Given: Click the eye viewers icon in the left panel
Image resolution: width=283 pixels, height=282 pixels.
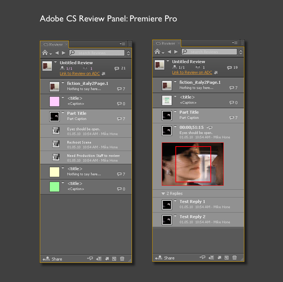Looking at the screenshot, I should [85, 68].
